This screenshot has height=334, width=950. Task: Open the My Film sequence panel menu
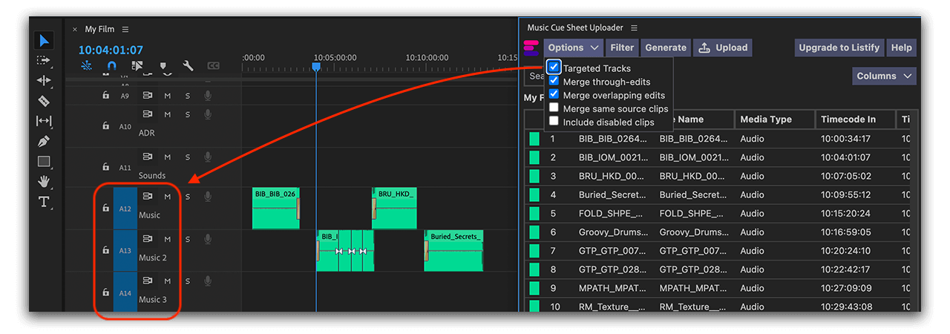pos(125,30)
